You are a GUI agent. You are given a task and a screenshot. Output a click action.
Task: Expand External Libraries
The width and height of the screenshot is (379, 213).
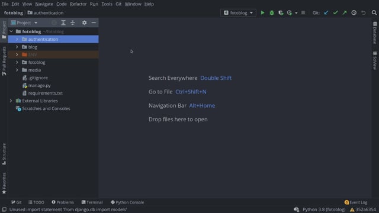tap(11, 101)
